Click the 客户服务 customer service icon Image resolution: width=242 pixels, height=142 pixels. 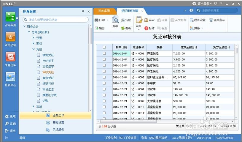pos(194,3)
